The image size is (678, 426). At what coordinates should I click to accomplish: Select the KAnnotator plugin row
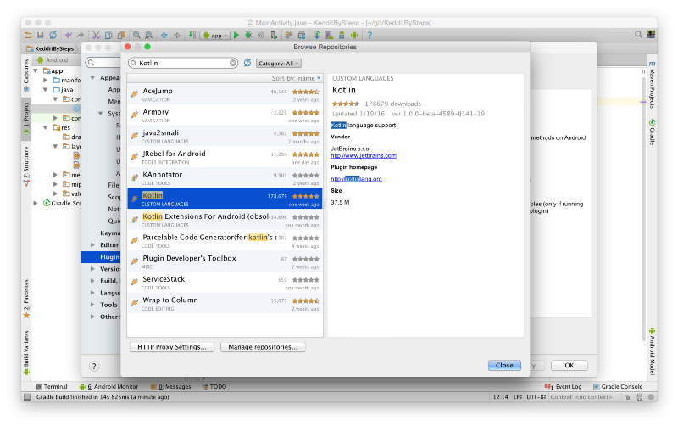(x=225, y=178)
